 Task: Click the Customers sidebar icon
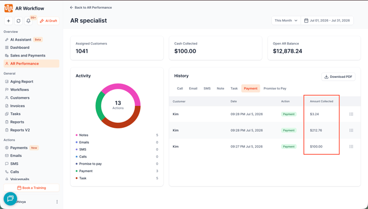(x=7, y=98)
